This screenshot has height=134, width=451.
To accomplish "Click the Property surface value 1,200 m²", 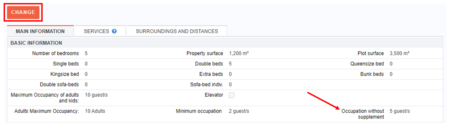I will [x=239, y=53].
